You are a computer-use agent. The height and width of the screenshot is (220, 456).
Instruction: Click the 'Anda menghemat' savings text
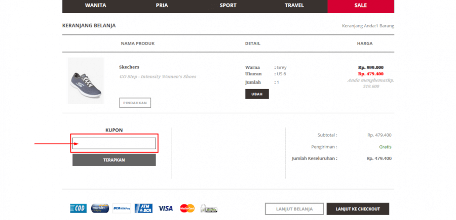pyautogui.click(x=371, y=83)
